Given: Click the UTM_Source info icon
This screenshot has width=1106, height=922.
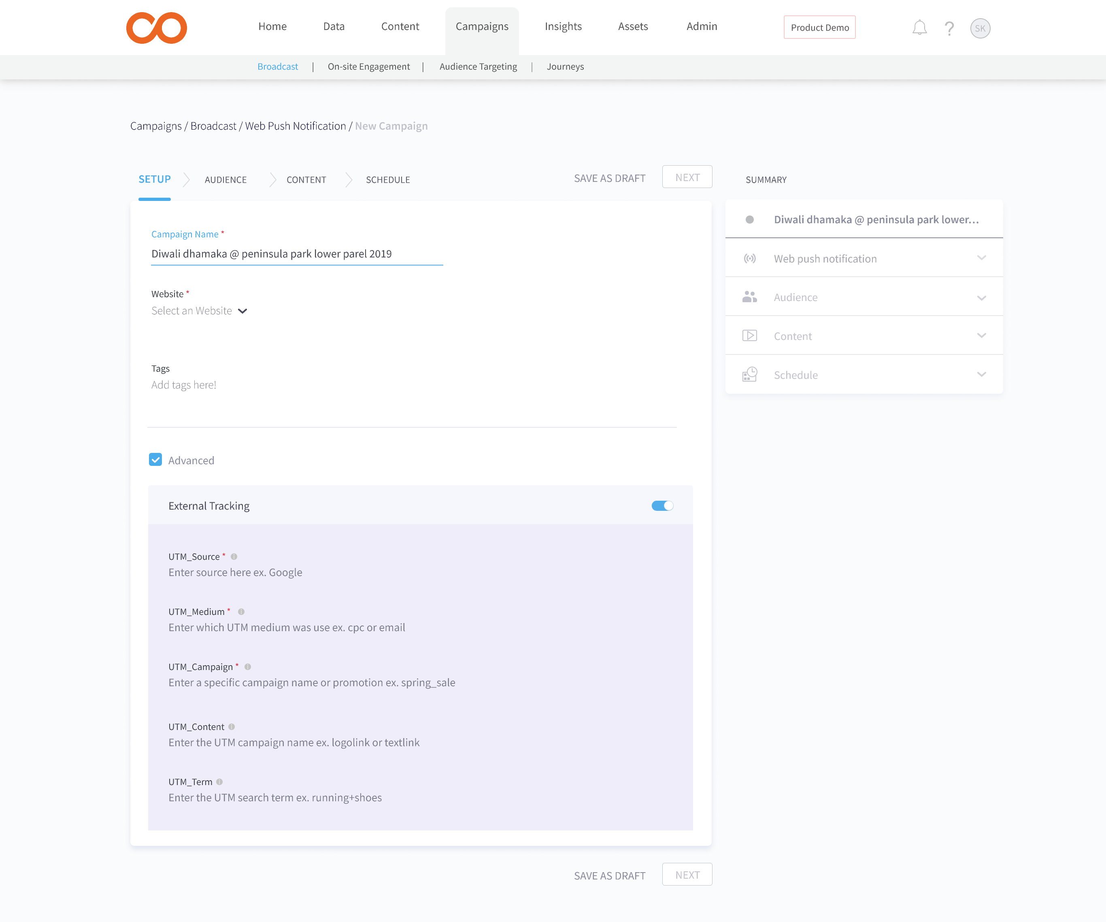Looking at the screenshot, I should [234, 557].
